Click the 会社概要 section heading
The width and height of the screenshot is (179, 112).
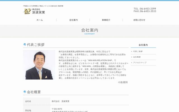click(x=34, y=92)
